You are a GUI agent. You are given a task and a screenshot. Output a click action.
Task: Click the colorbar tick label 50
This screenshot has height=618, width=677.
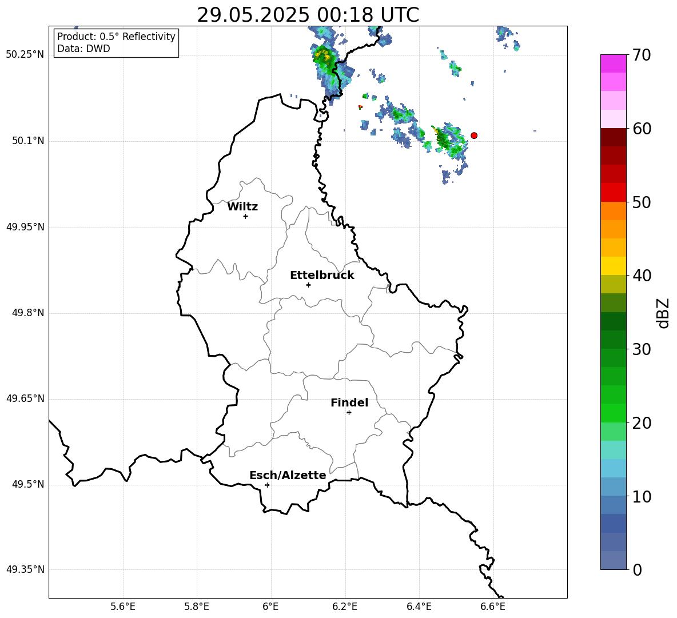coord(642,202)
